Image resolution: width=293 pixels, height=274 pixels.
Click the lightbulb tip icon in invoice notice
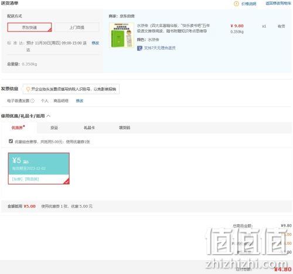click(x=28, y=89)
